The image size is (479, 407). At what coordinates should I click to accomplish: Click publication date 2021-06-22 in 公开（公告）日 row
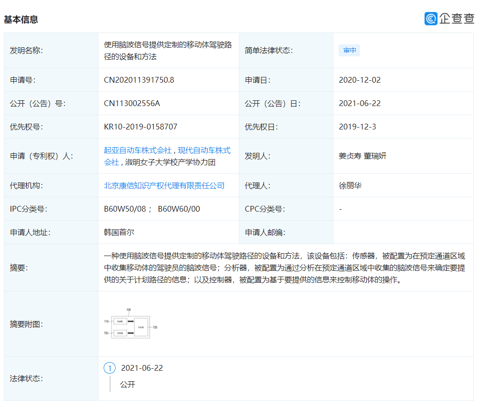click(x=360, y=104)
